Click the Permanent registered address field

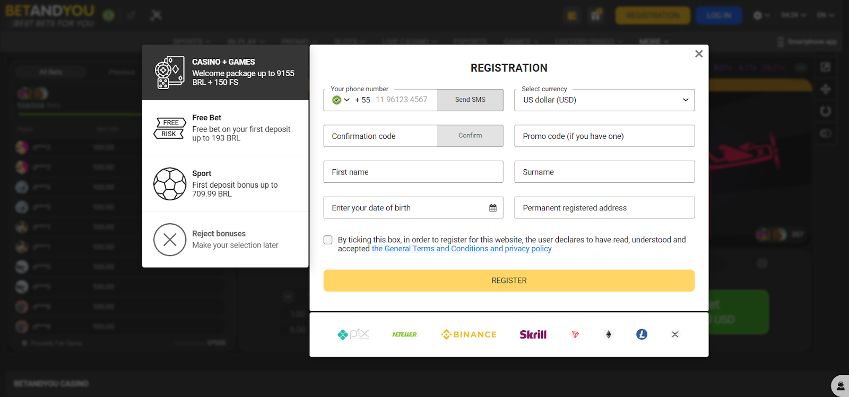604,208
